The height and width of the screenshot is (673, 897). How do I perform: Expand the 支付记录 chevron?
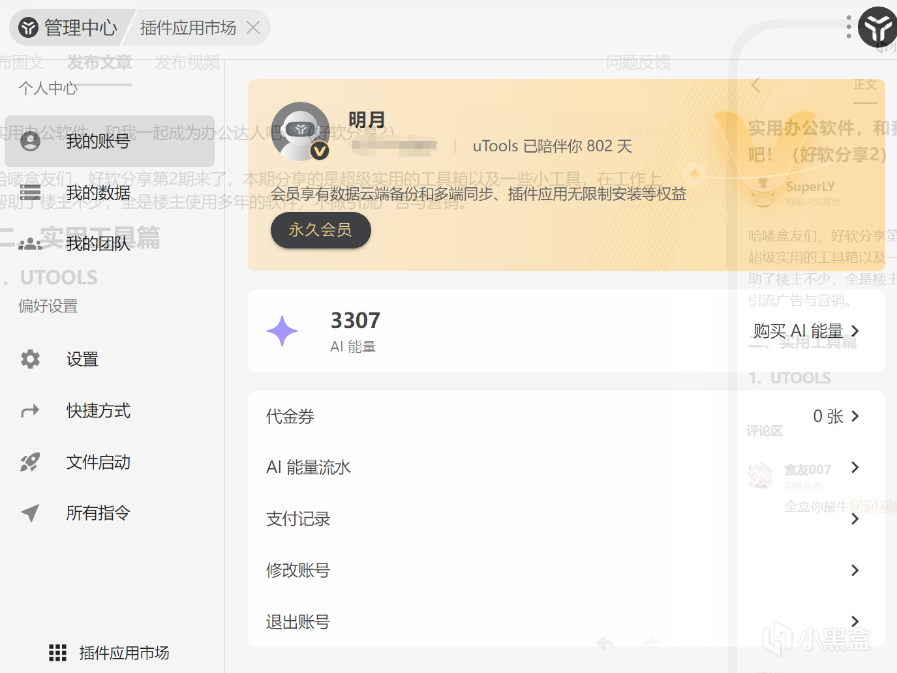click(x=855, y=519)
